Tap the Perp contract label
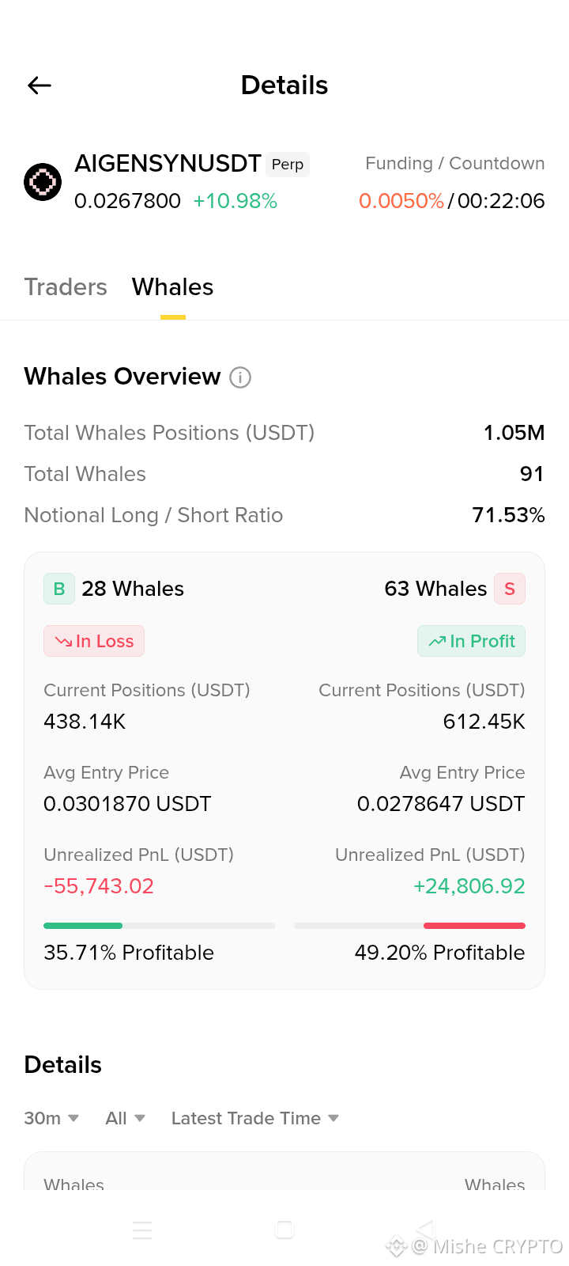569x1266 pixels. (288, 164)
